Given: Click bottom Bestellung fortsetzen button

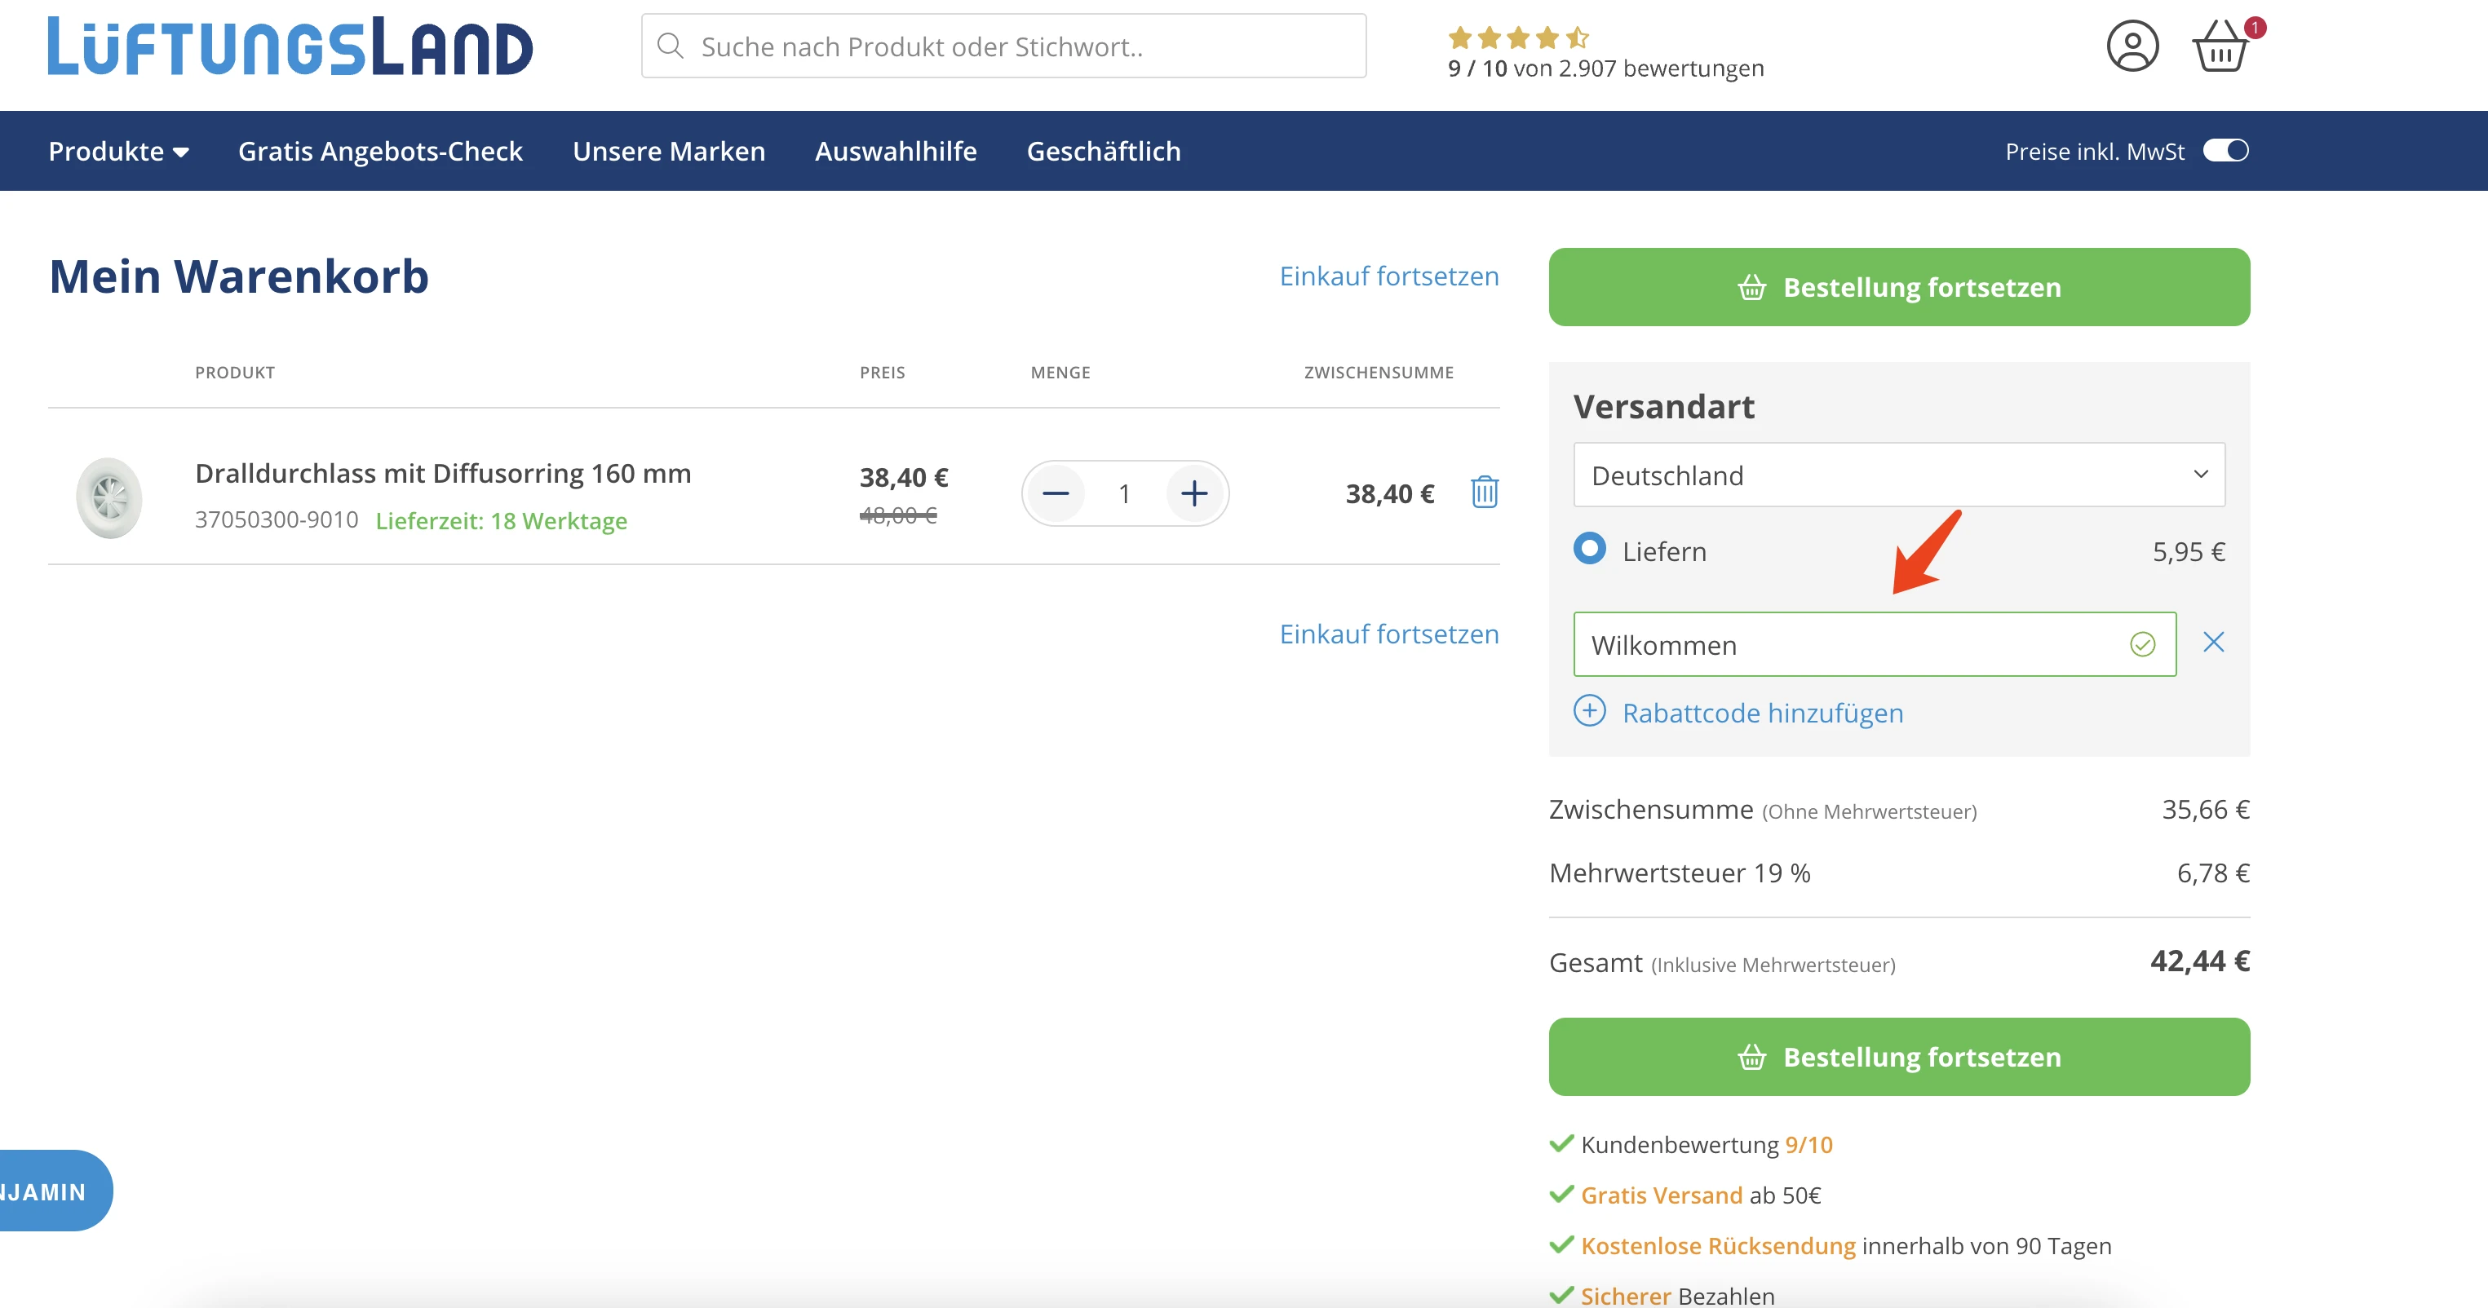Looking at the screenshot, I should coord(1899,1056).
